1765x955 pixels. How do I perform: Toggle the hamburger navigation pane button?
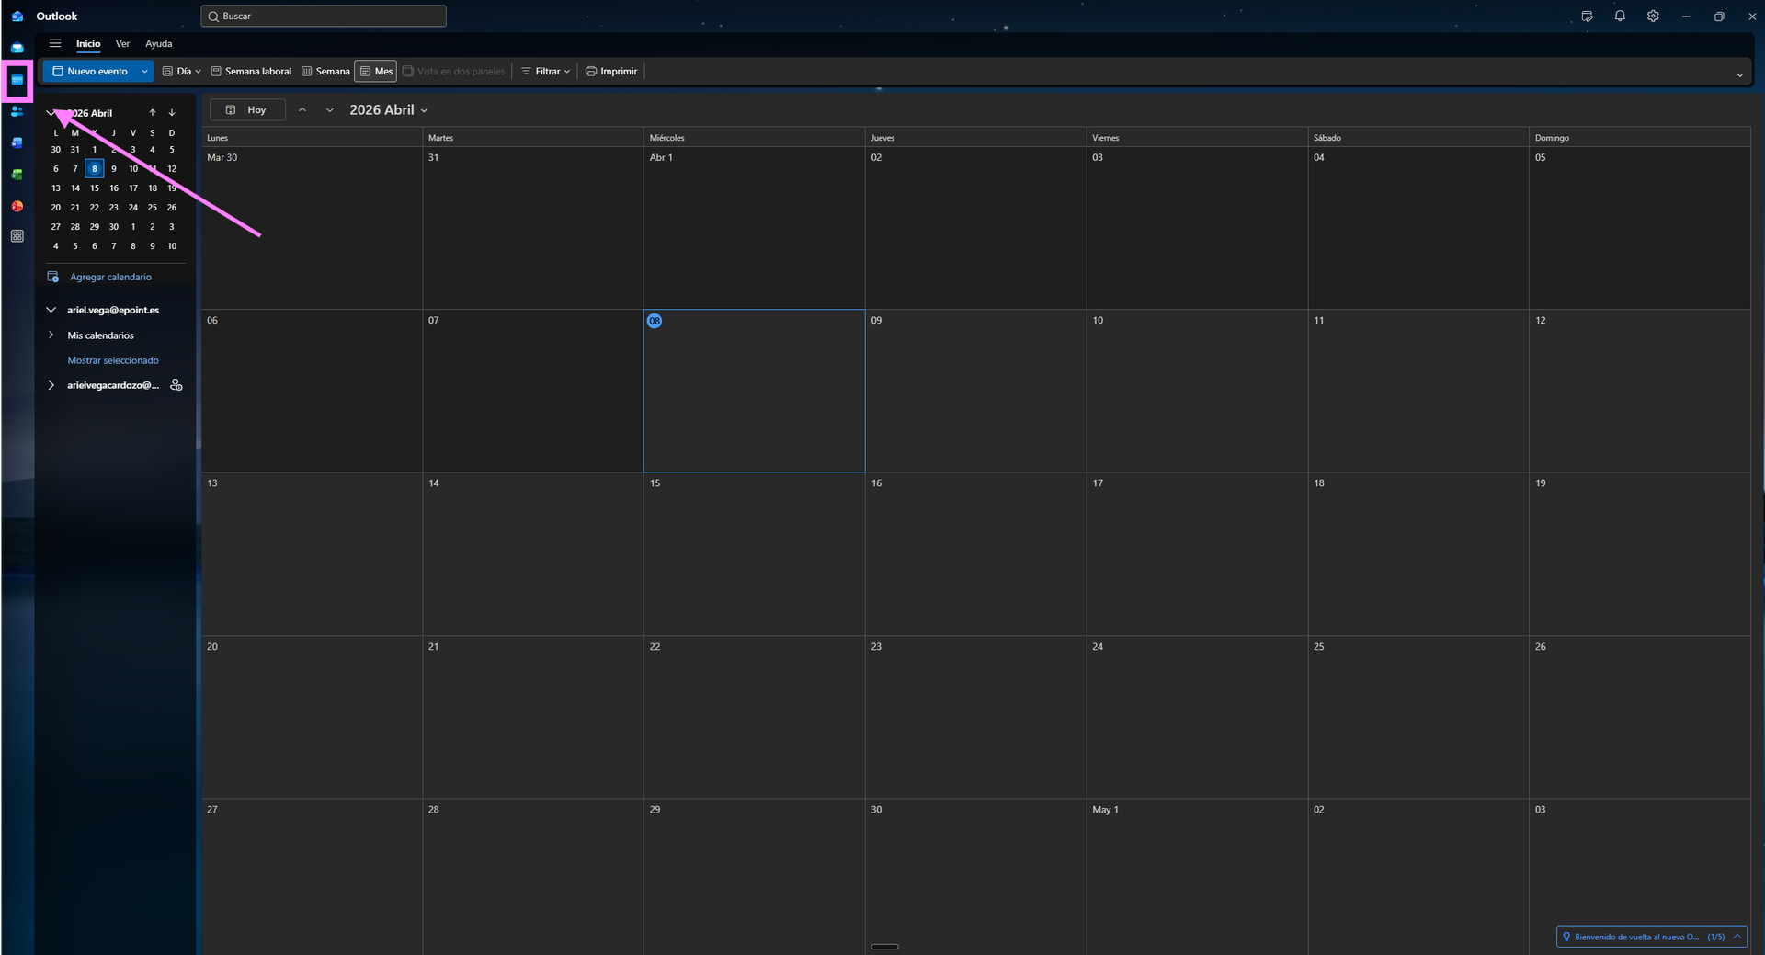[x=55, y=43]
